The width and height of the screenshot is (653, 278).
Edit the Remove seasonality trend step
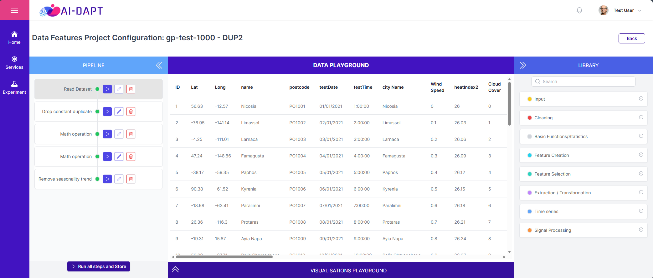point(119,179)
